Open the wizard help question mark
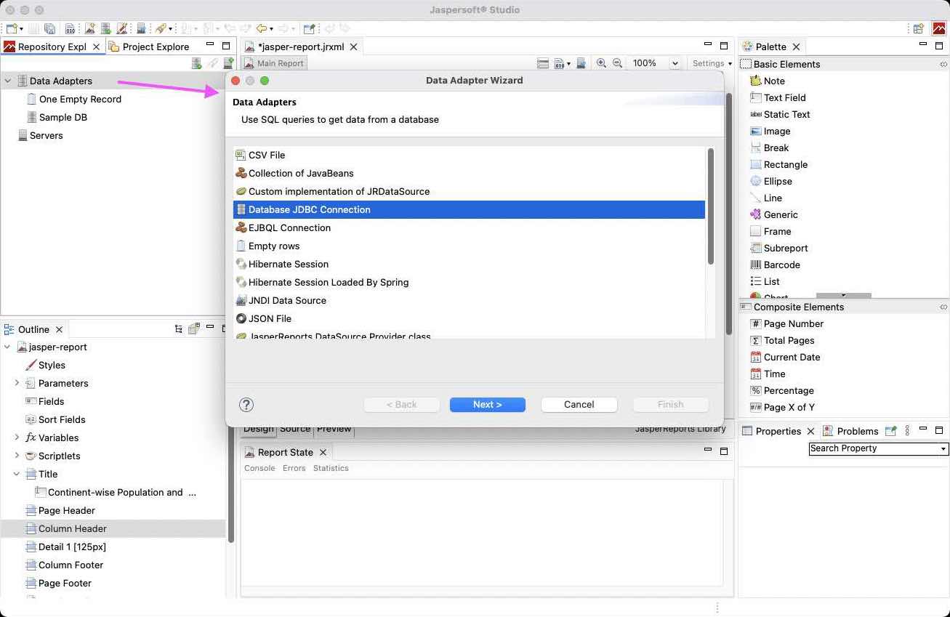This screenshot has height=617, width=950. 246,405
